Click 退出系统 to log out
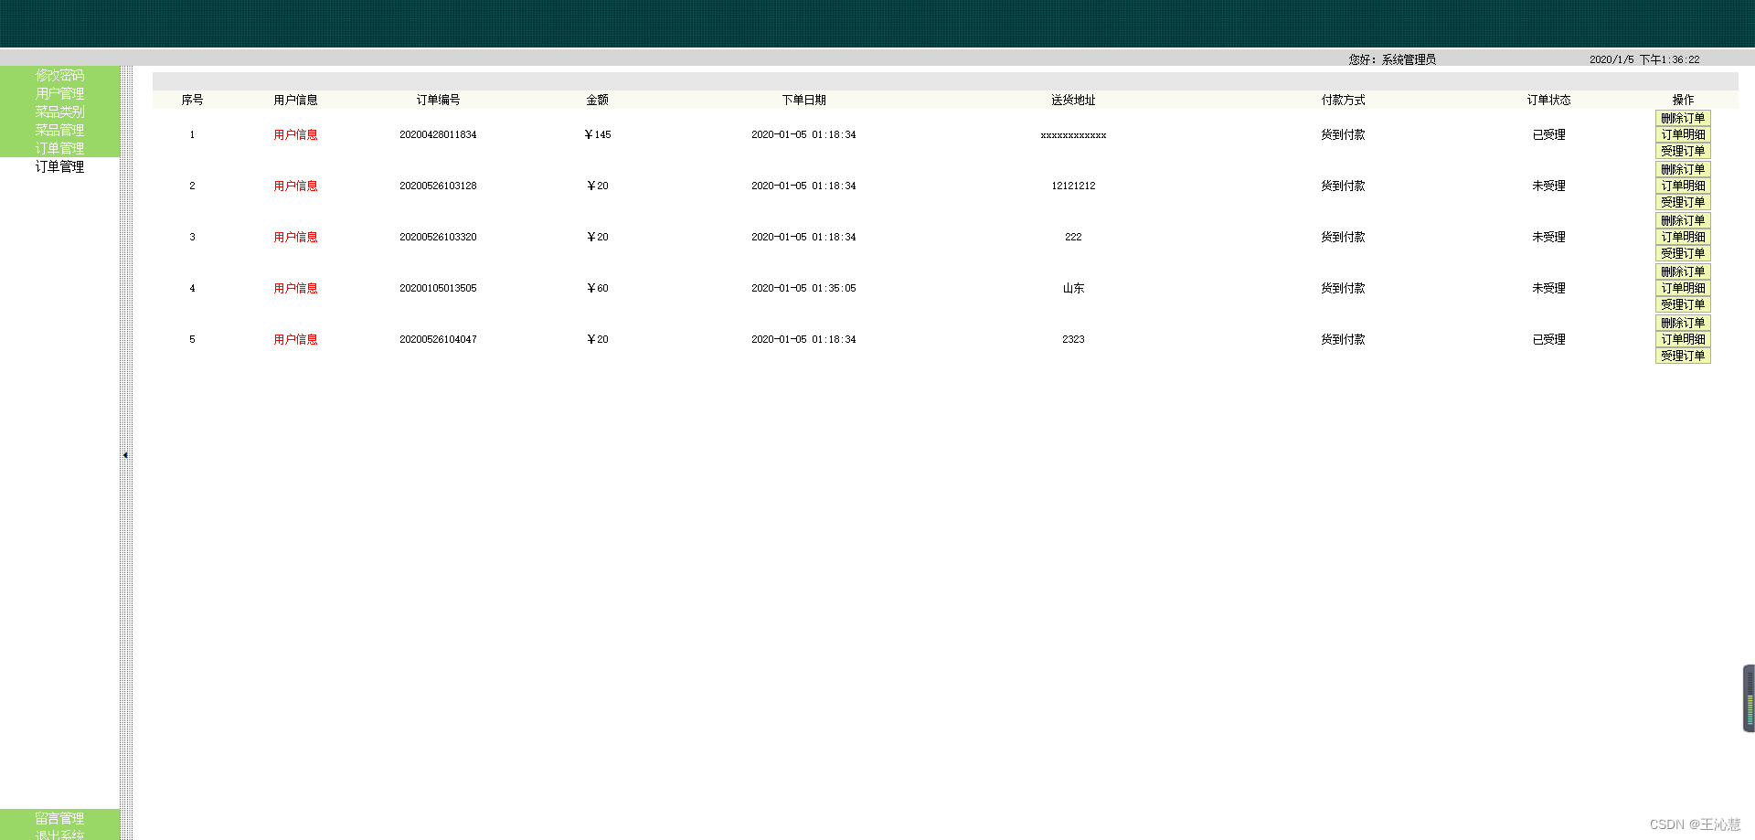Image resolution: width=1755 pixels, height=840 pixels. coord(59,834)
